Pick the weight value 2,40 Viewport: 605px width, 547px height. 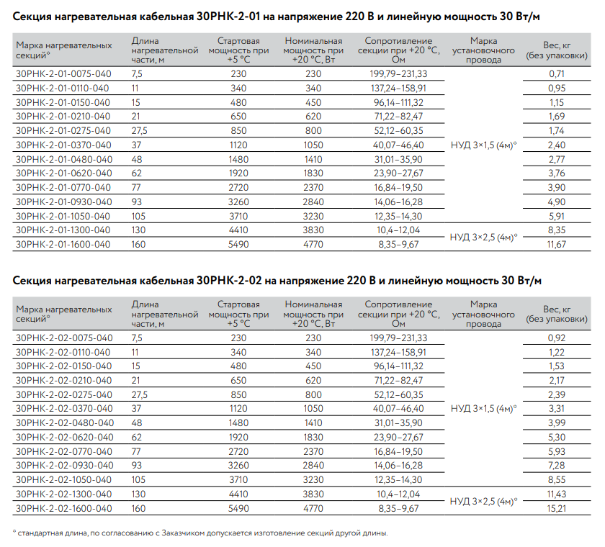557,145
